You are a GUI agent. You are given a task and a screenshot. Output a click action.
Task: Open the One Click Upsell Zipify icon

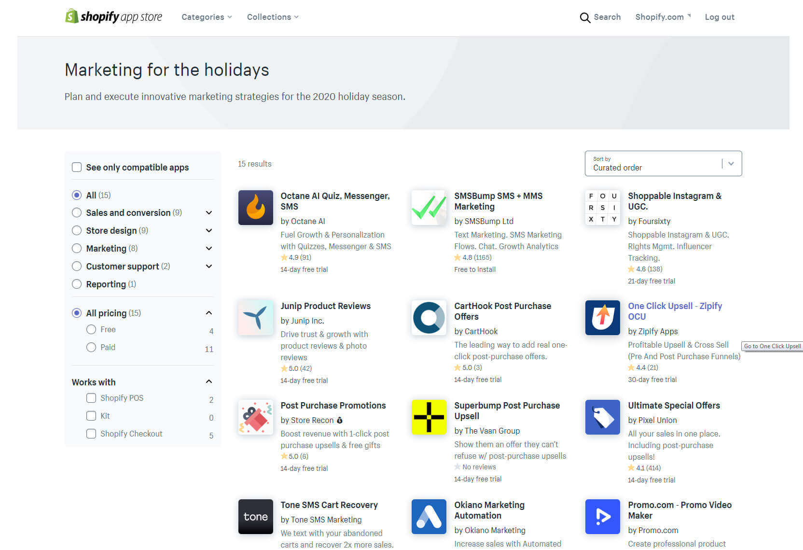(x=602, y=318)
